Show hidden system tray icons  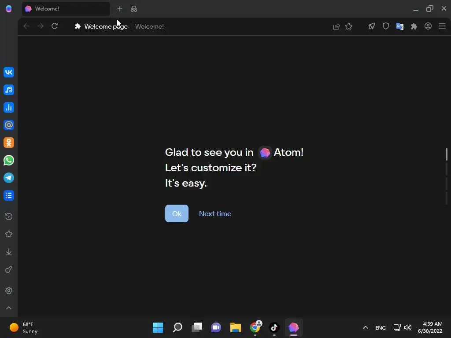coord(365,327)
